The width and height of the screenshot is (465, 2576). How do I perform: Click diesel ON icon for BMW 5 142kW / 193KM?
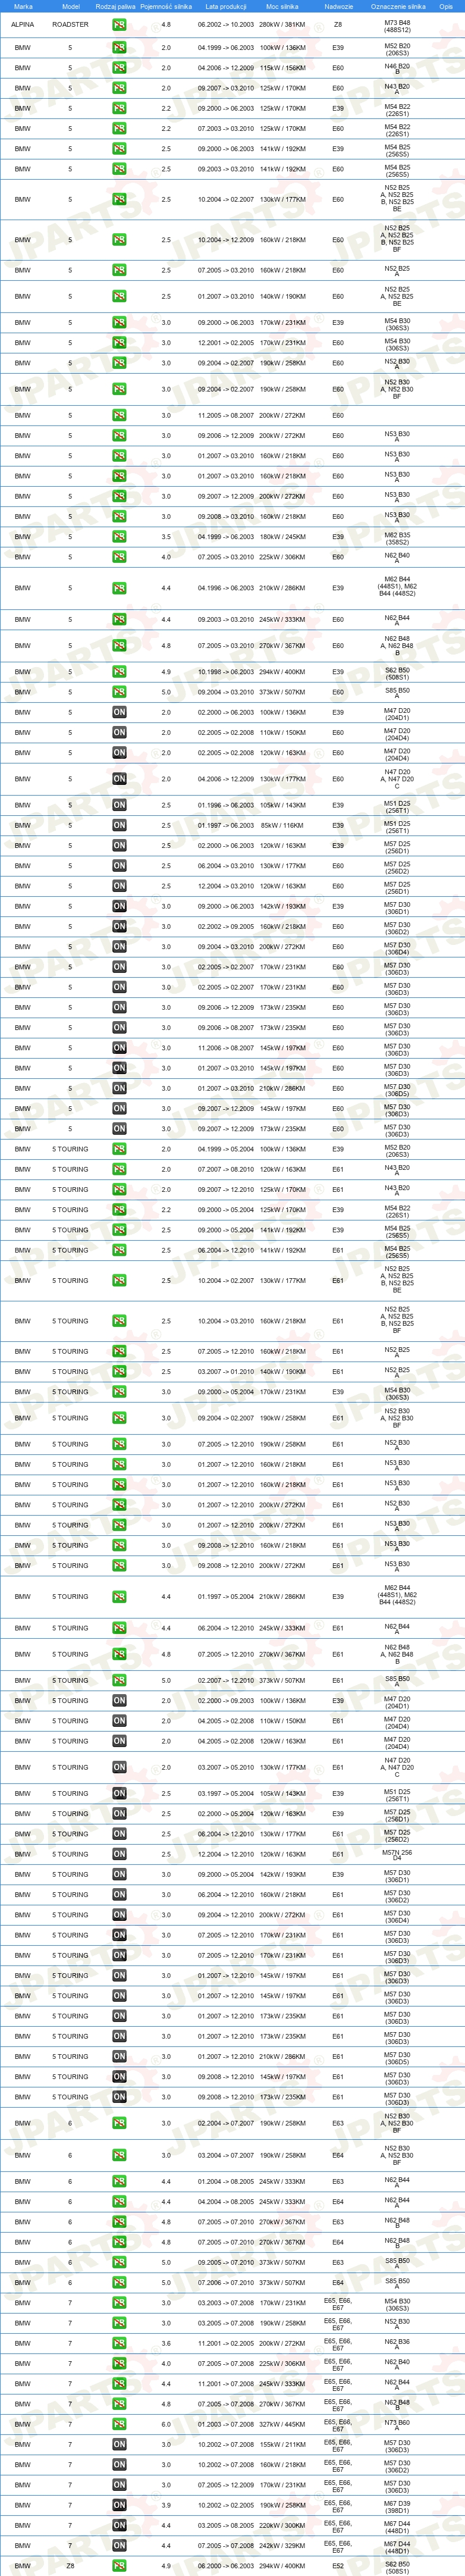(x=119, y=906)
